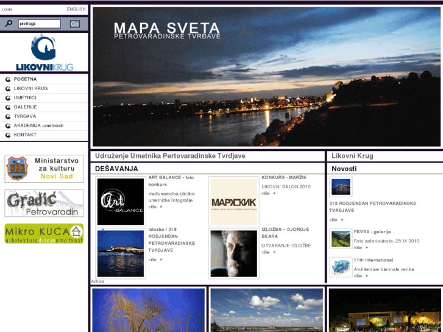Open the night outdoor event photo

click(x=385, y=310)
